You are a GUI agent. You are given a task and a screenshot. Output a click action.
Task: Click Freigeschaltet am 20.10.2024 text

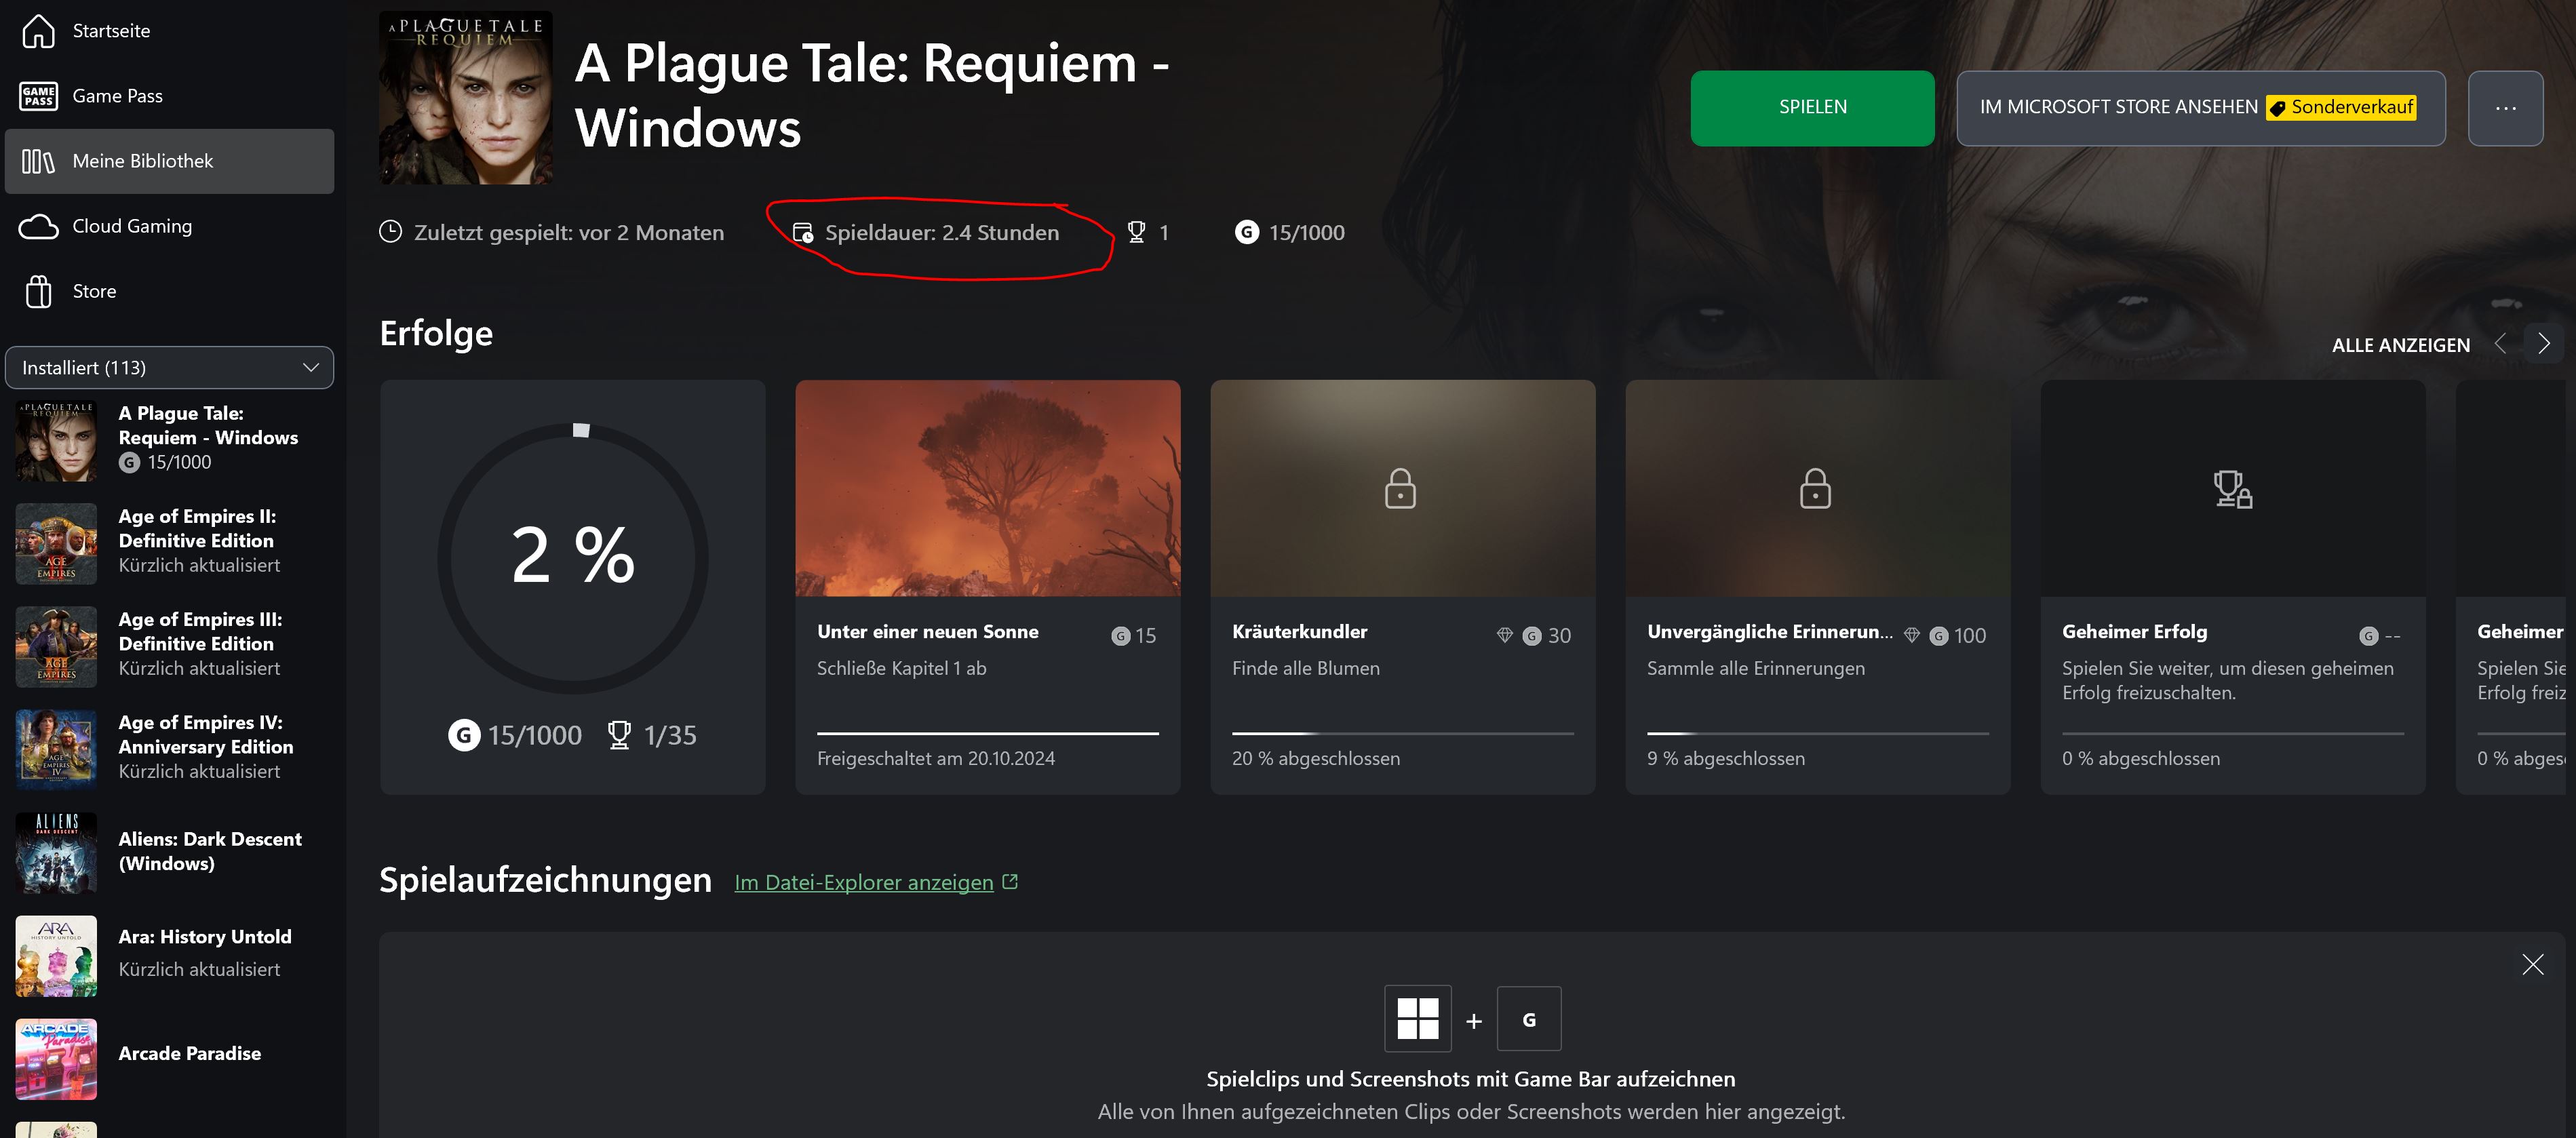tap(935, 759)
